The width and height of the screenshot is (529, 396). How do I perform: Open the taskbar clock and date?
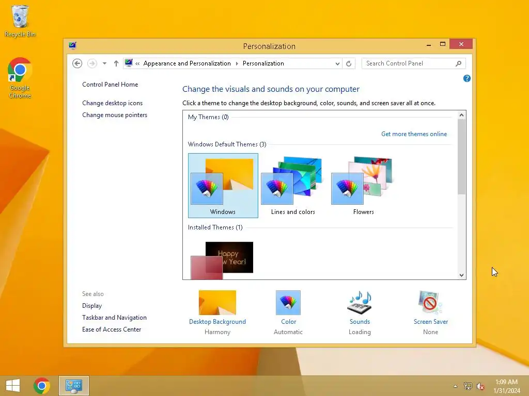click(506, 386)
